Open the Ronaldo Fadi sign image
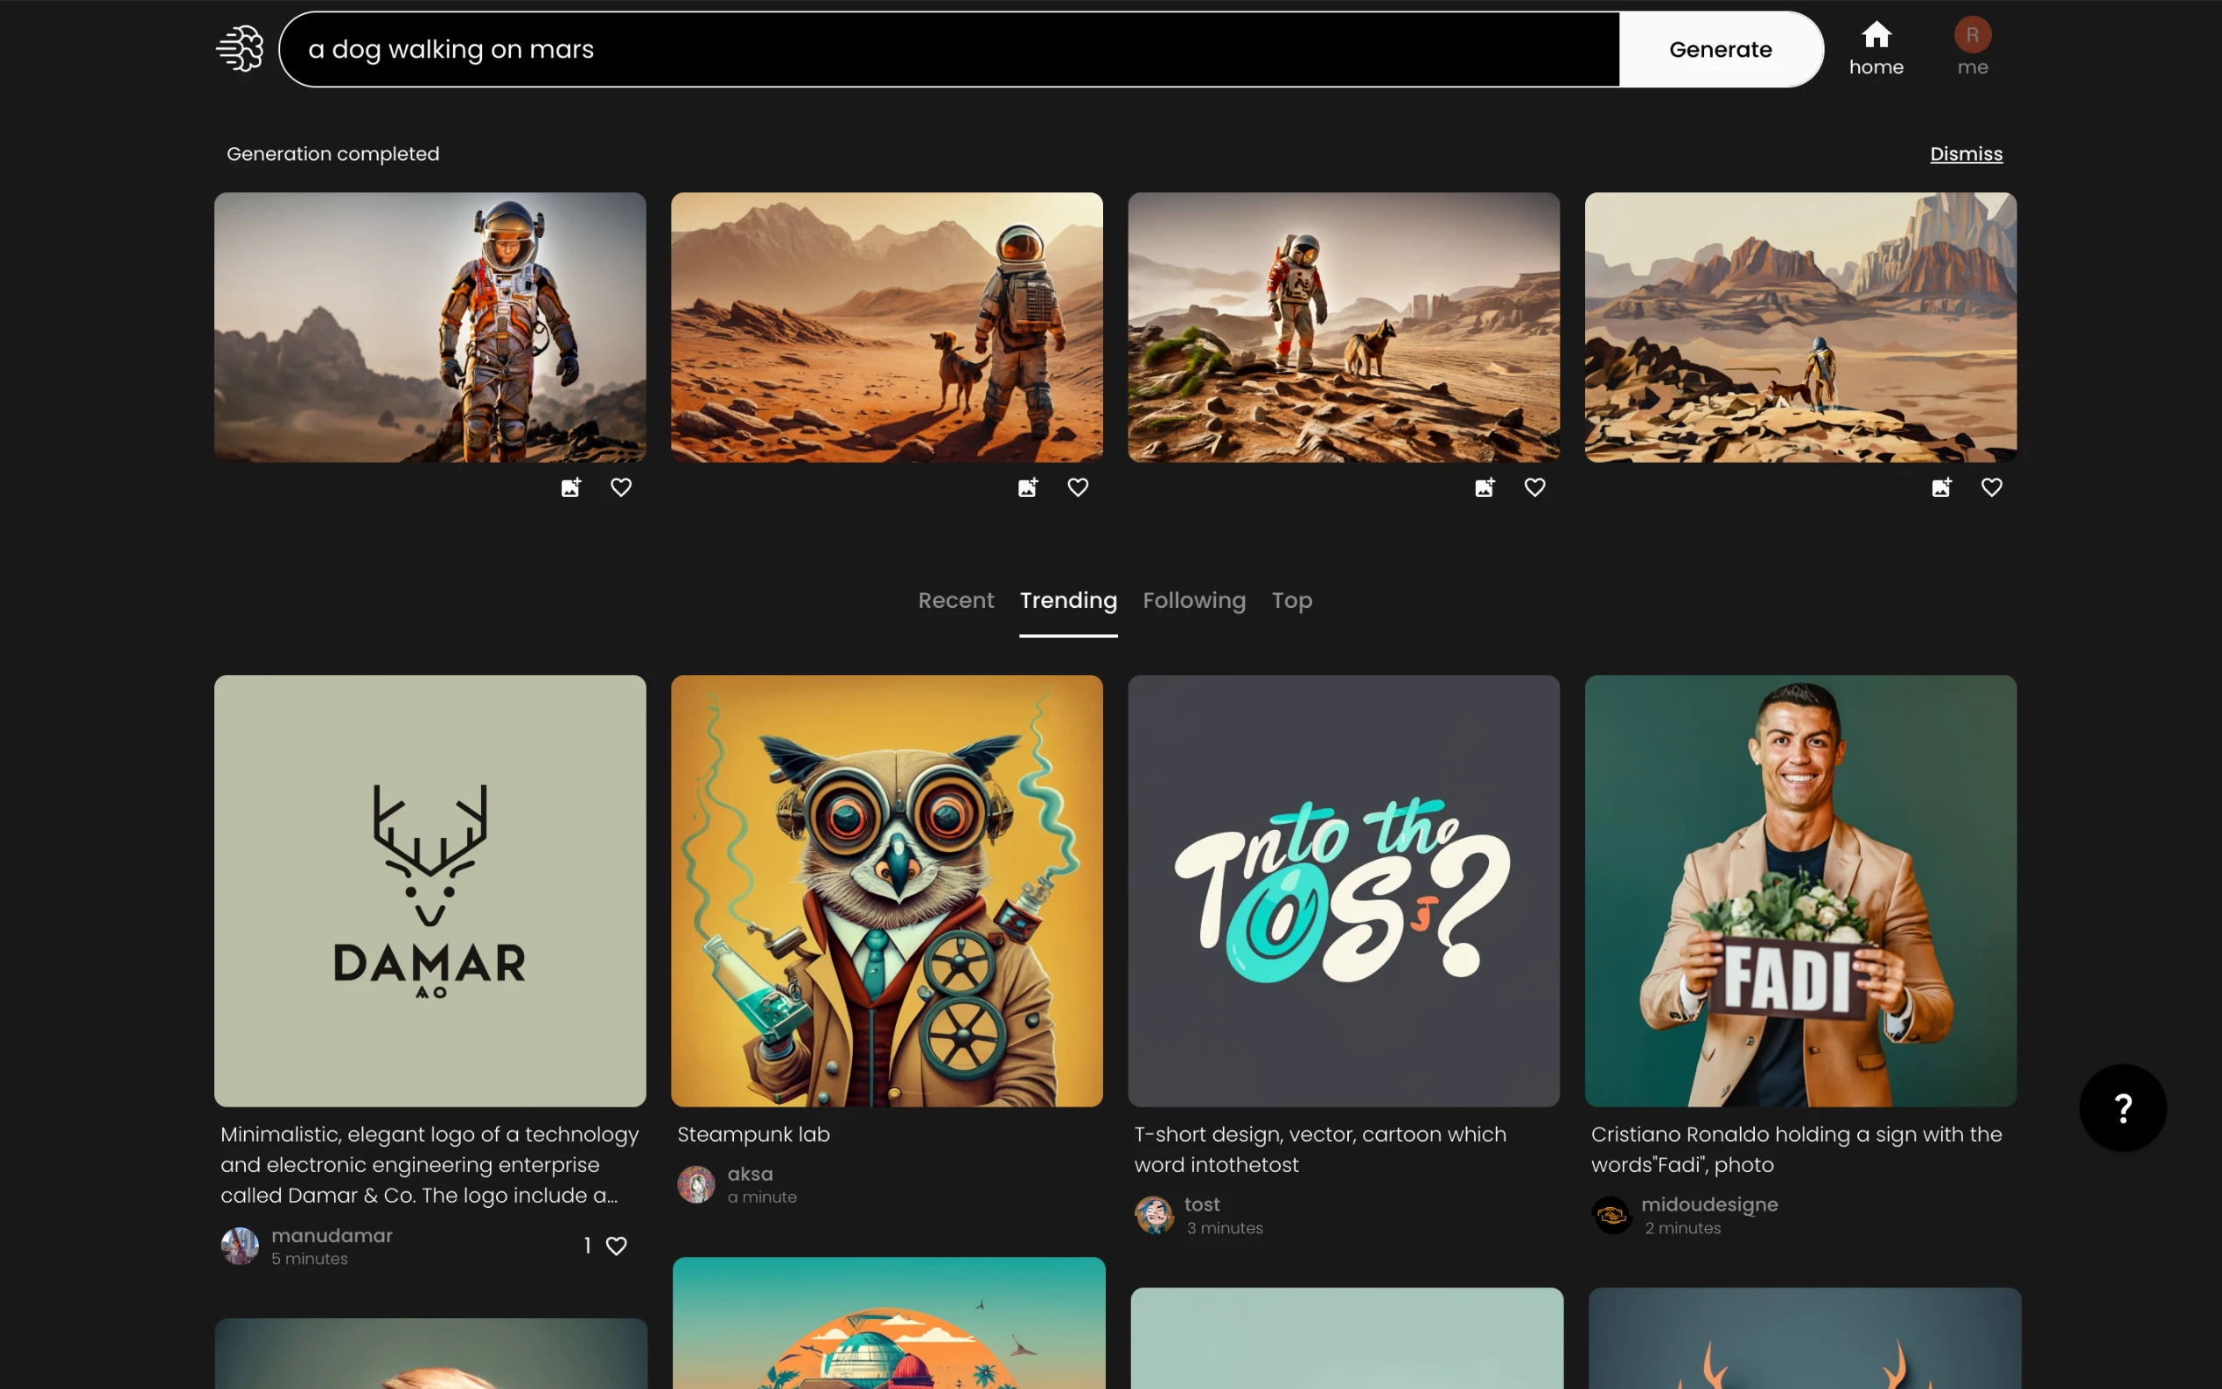Image resolution: width=2222 pixels, height=1389 pixels. [x=1800, y=891]
